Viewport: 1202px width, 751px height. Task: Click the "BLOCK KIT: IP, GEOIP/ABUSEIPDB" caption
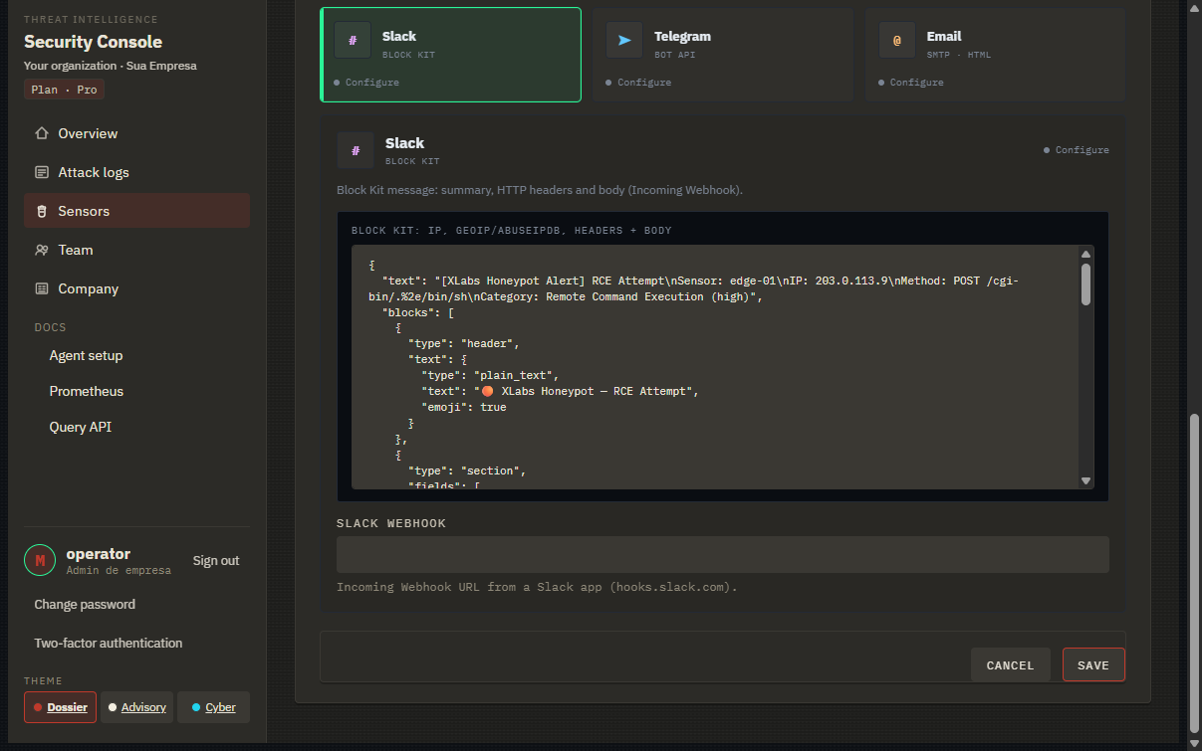tap(512, 231)
